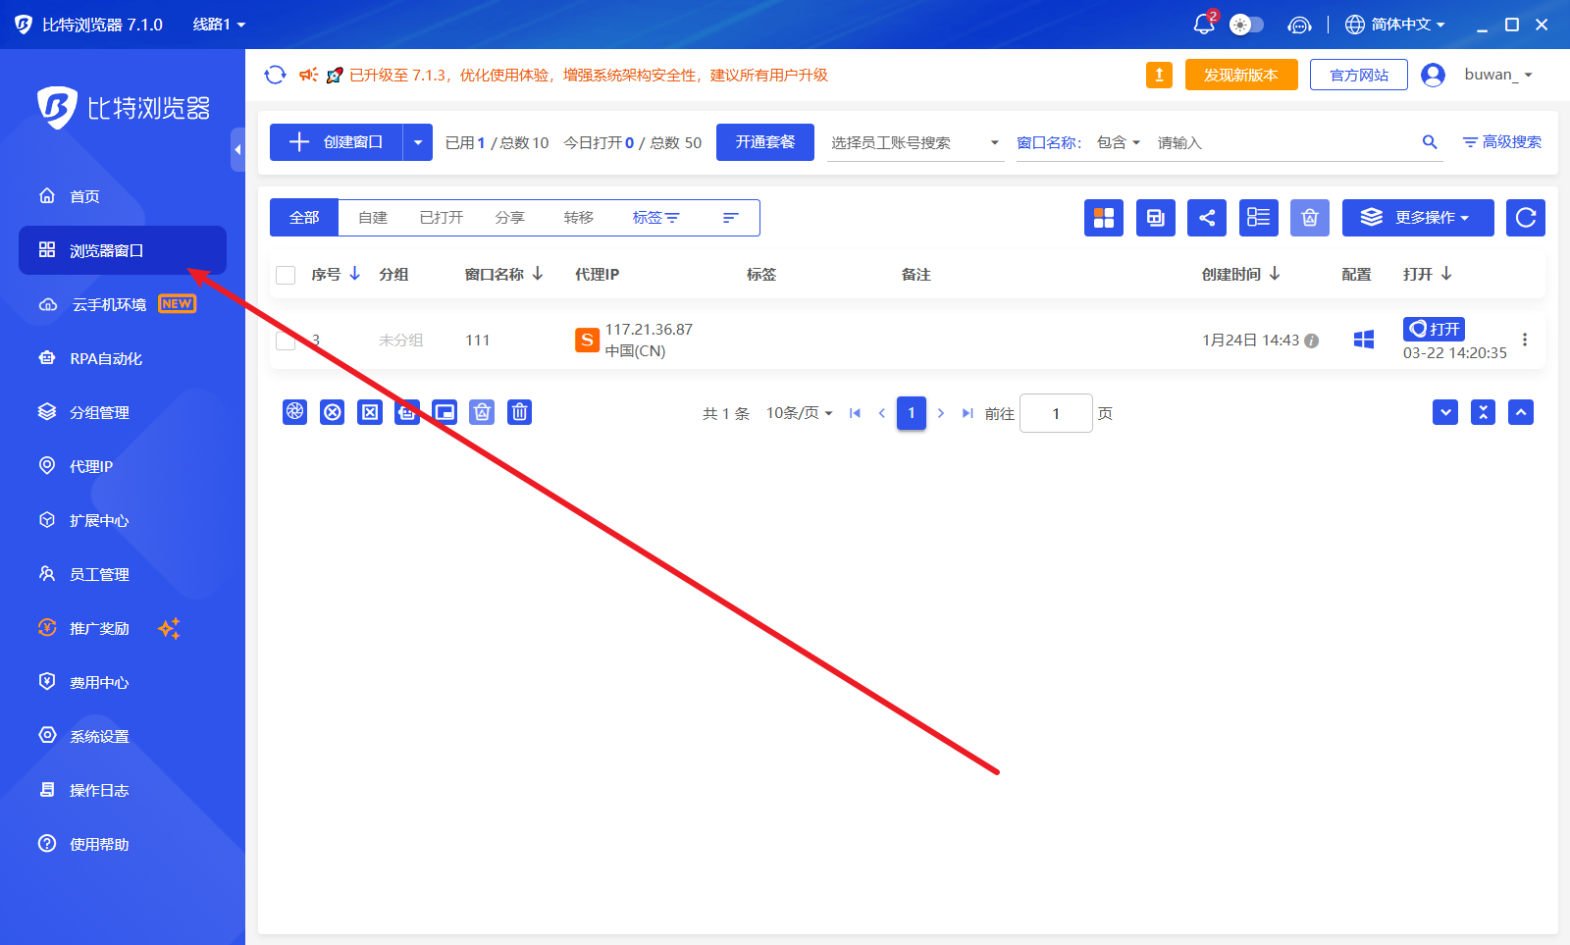Screen dimensions: 1570x945
Task: Open 员工管理 in sidebar
Action: click(x=123, y=574)
